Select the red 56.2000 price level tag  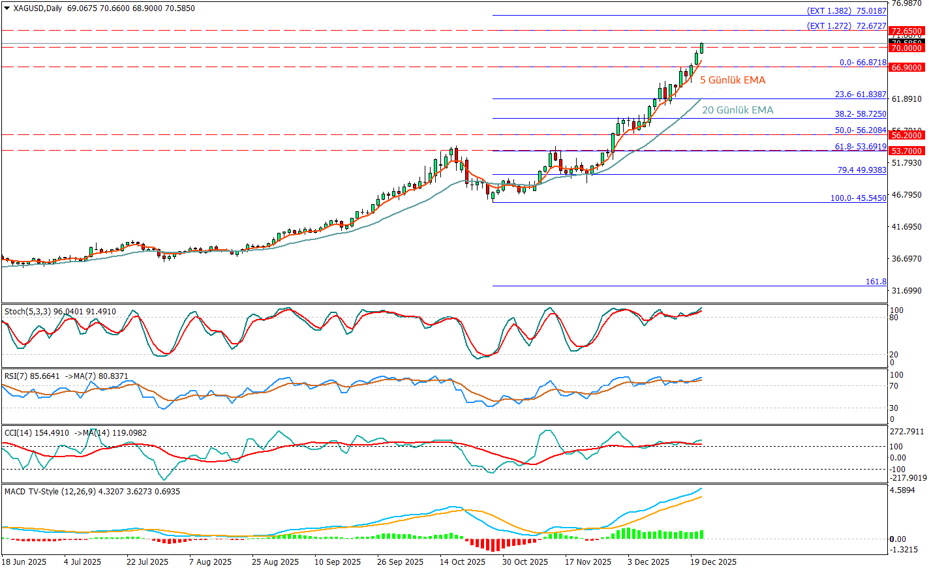tap(906, 136)
